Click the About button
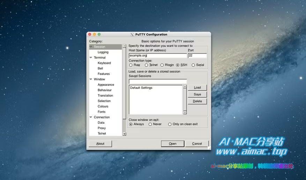Screen dimensions: 306x180 [x=100, y=144]
